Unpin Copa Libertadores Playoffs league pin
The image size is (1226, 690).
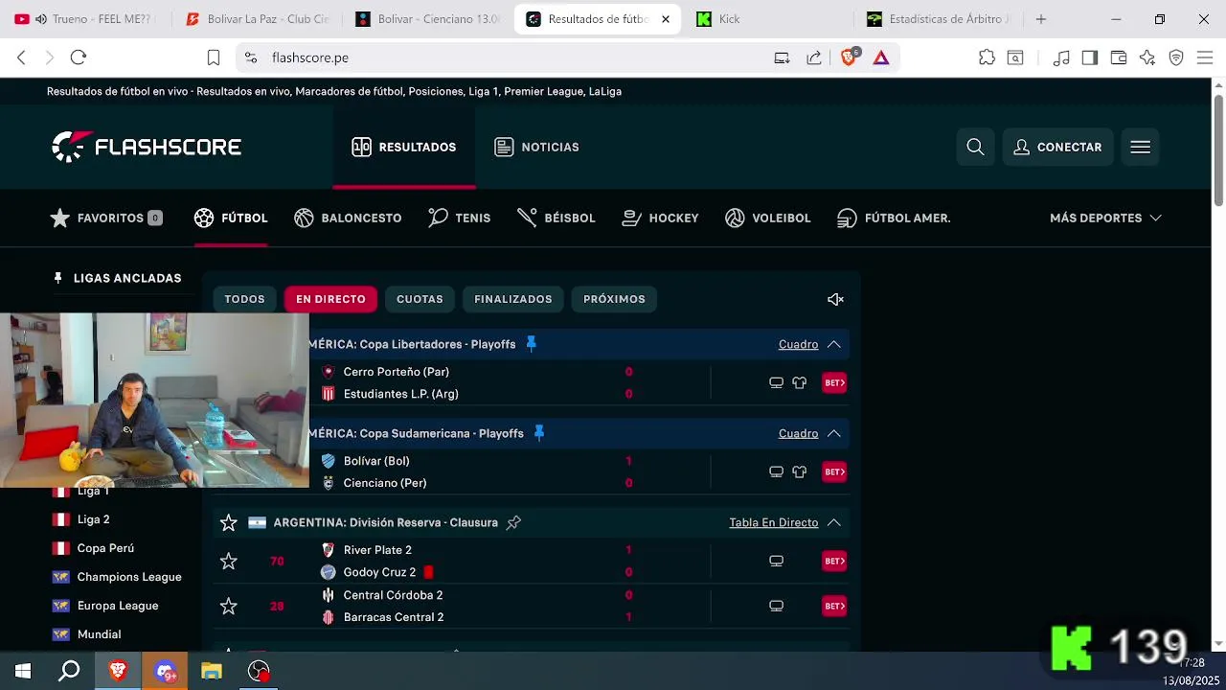click(532, 344)
